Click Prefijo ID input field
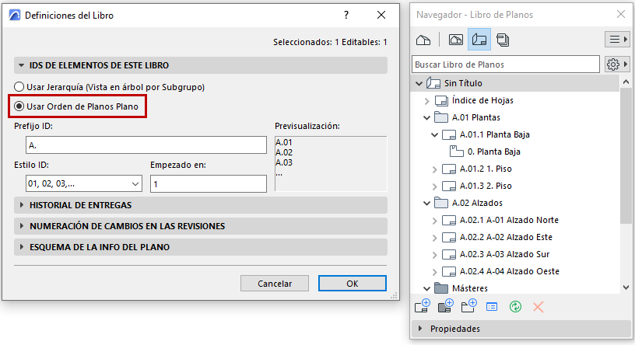This screenshot has width=635, height=345. coord(146,145)
